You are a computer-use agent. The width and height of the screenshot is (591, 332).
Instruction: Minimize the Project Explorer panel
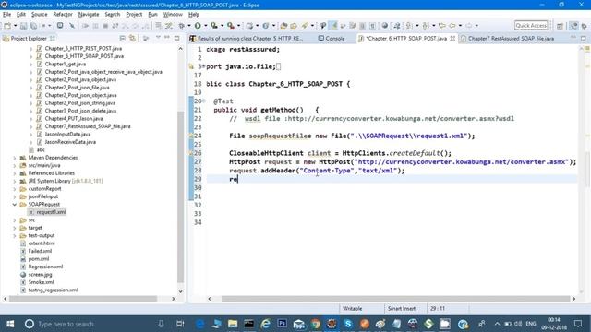point(167,38)
